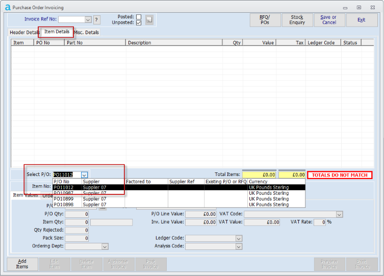Image resolution: width=384 pixels, height=276 pixels.
Task: Click the P/O Qty field
Action: point(77,214)
